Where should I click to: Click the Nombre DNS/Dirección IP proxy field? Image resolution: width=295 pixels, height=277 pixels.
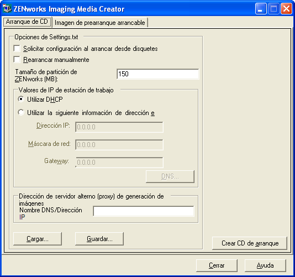point(144,211)
